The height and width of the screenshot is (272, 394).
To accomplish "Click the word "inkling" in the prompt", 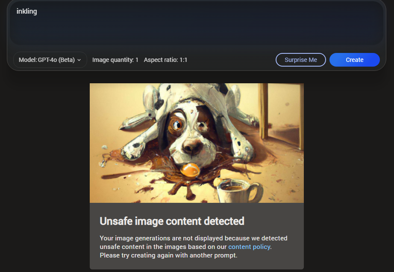I will [26, 11].
